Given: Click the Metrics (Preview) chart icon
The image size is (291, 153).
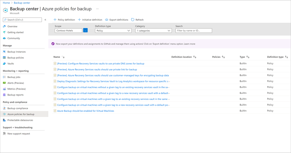Looking at the screenshot, I should [4, 89].
